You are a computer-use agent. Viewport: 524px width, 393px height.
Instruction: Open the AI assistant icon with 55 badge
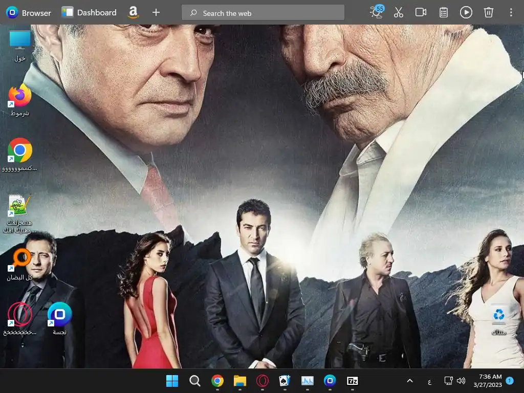[x=377, y=12]
